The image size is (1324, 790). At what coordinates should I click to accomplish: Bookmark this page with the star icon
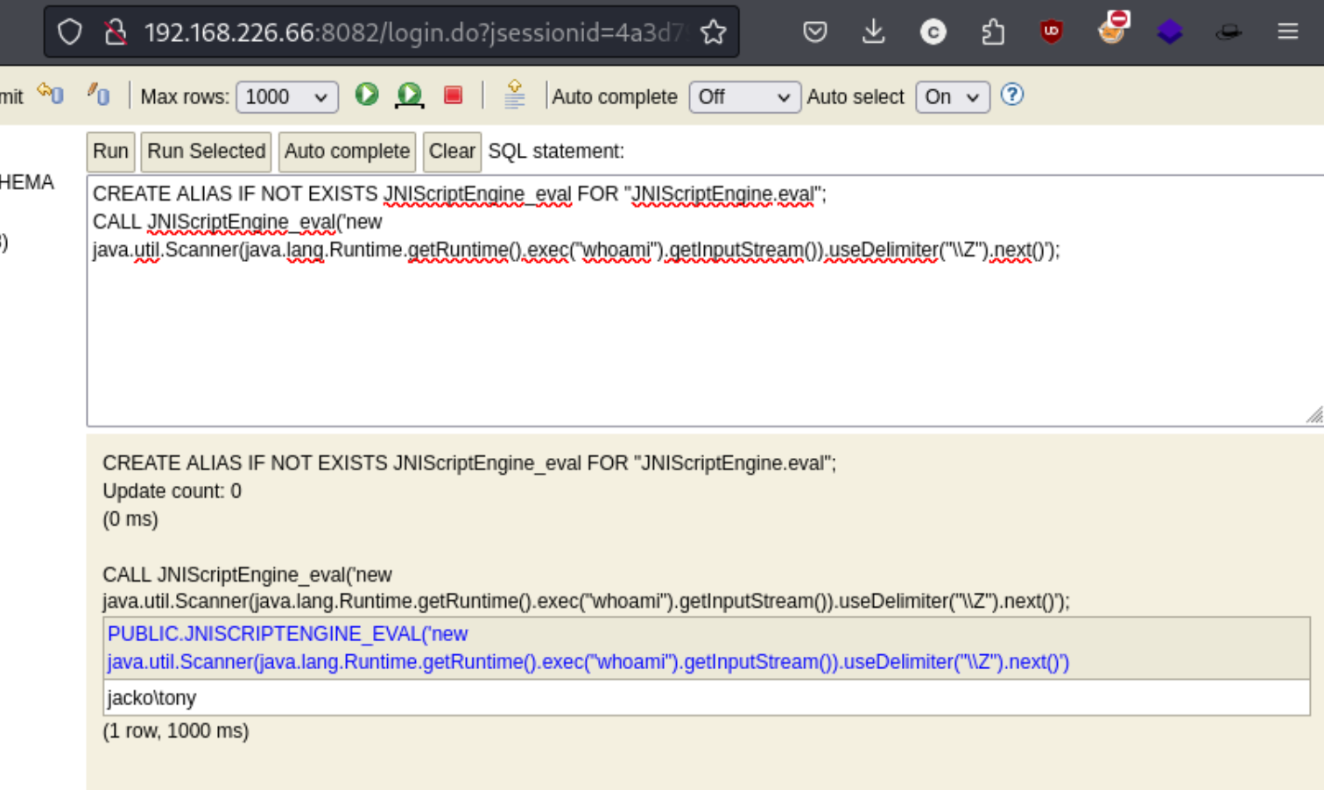(714, 32)
